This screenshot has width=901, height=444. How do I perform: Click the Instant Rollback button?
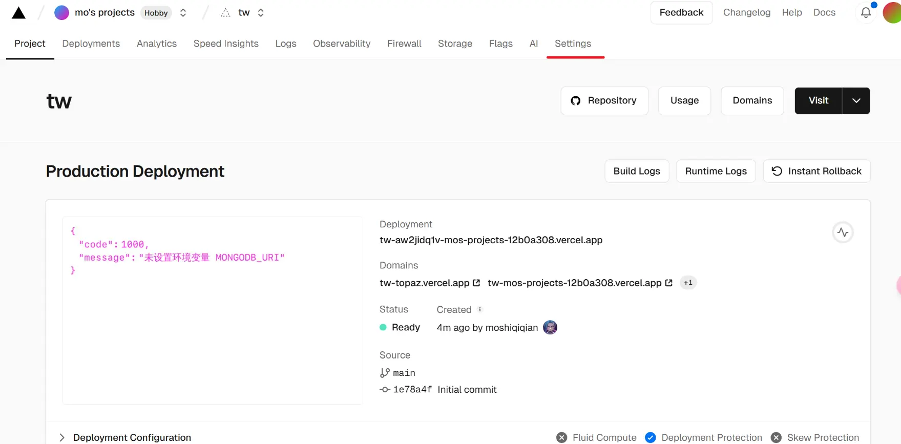[x=816, y=171]
